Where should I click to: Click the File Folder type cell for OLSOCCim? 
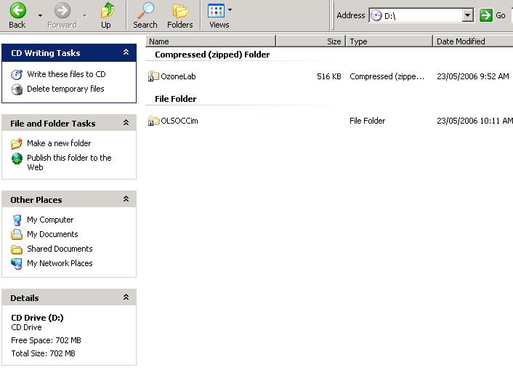pos(367,121)
